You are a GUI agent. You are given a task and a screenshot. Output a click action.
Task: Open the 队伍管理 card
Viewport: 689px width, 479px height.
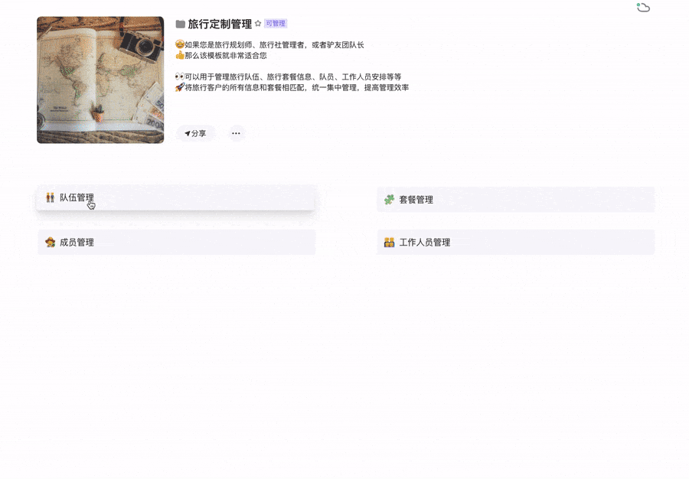(x=176, y=197)
